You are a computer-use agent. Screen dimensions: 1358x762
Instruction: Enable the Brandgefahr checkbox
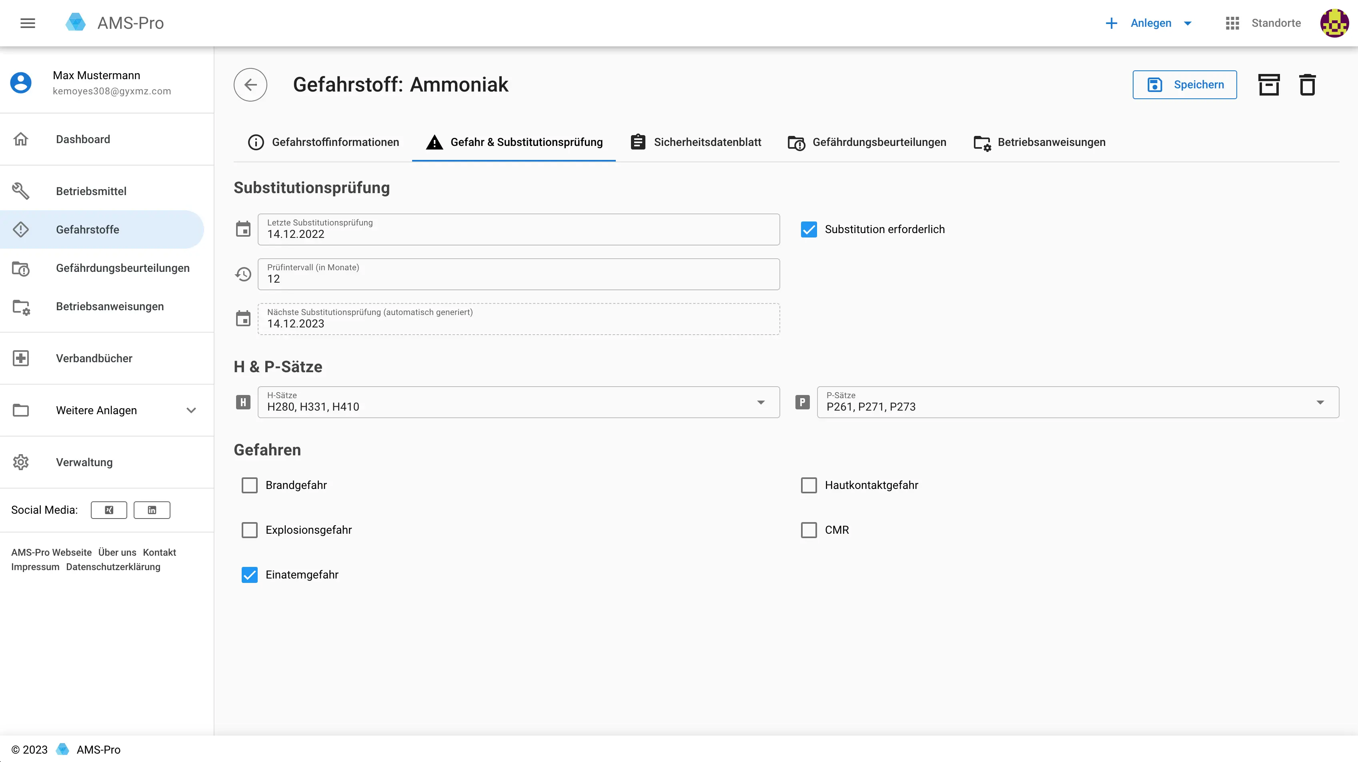coord(249,485)
